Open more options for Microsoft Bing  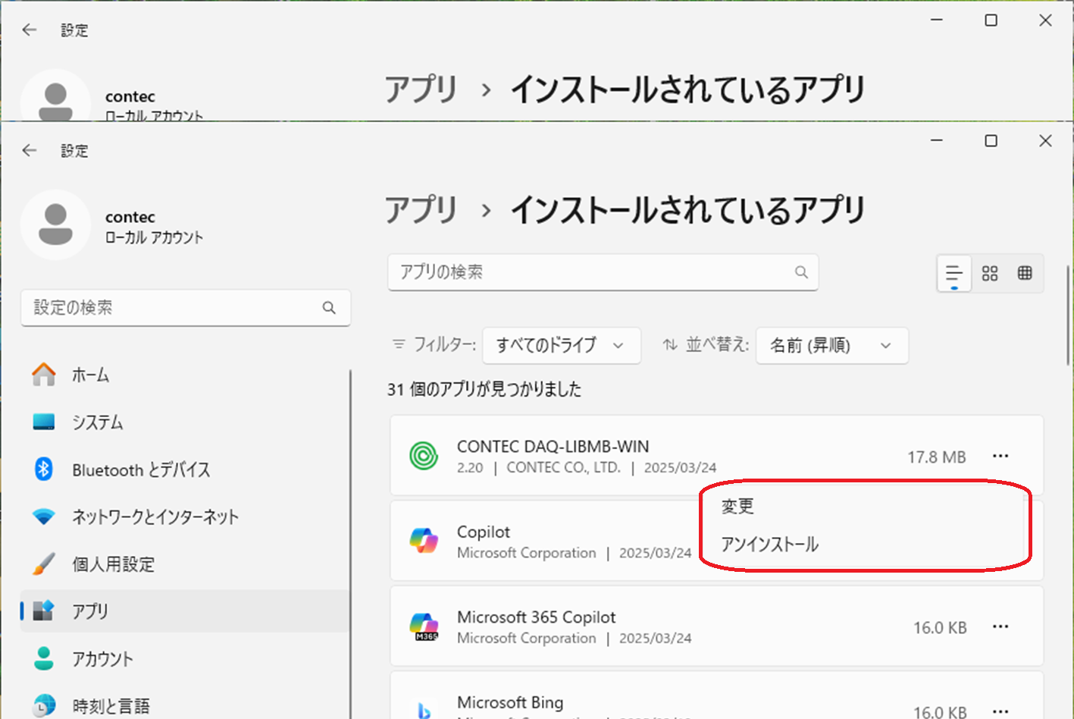[1000, 711]
